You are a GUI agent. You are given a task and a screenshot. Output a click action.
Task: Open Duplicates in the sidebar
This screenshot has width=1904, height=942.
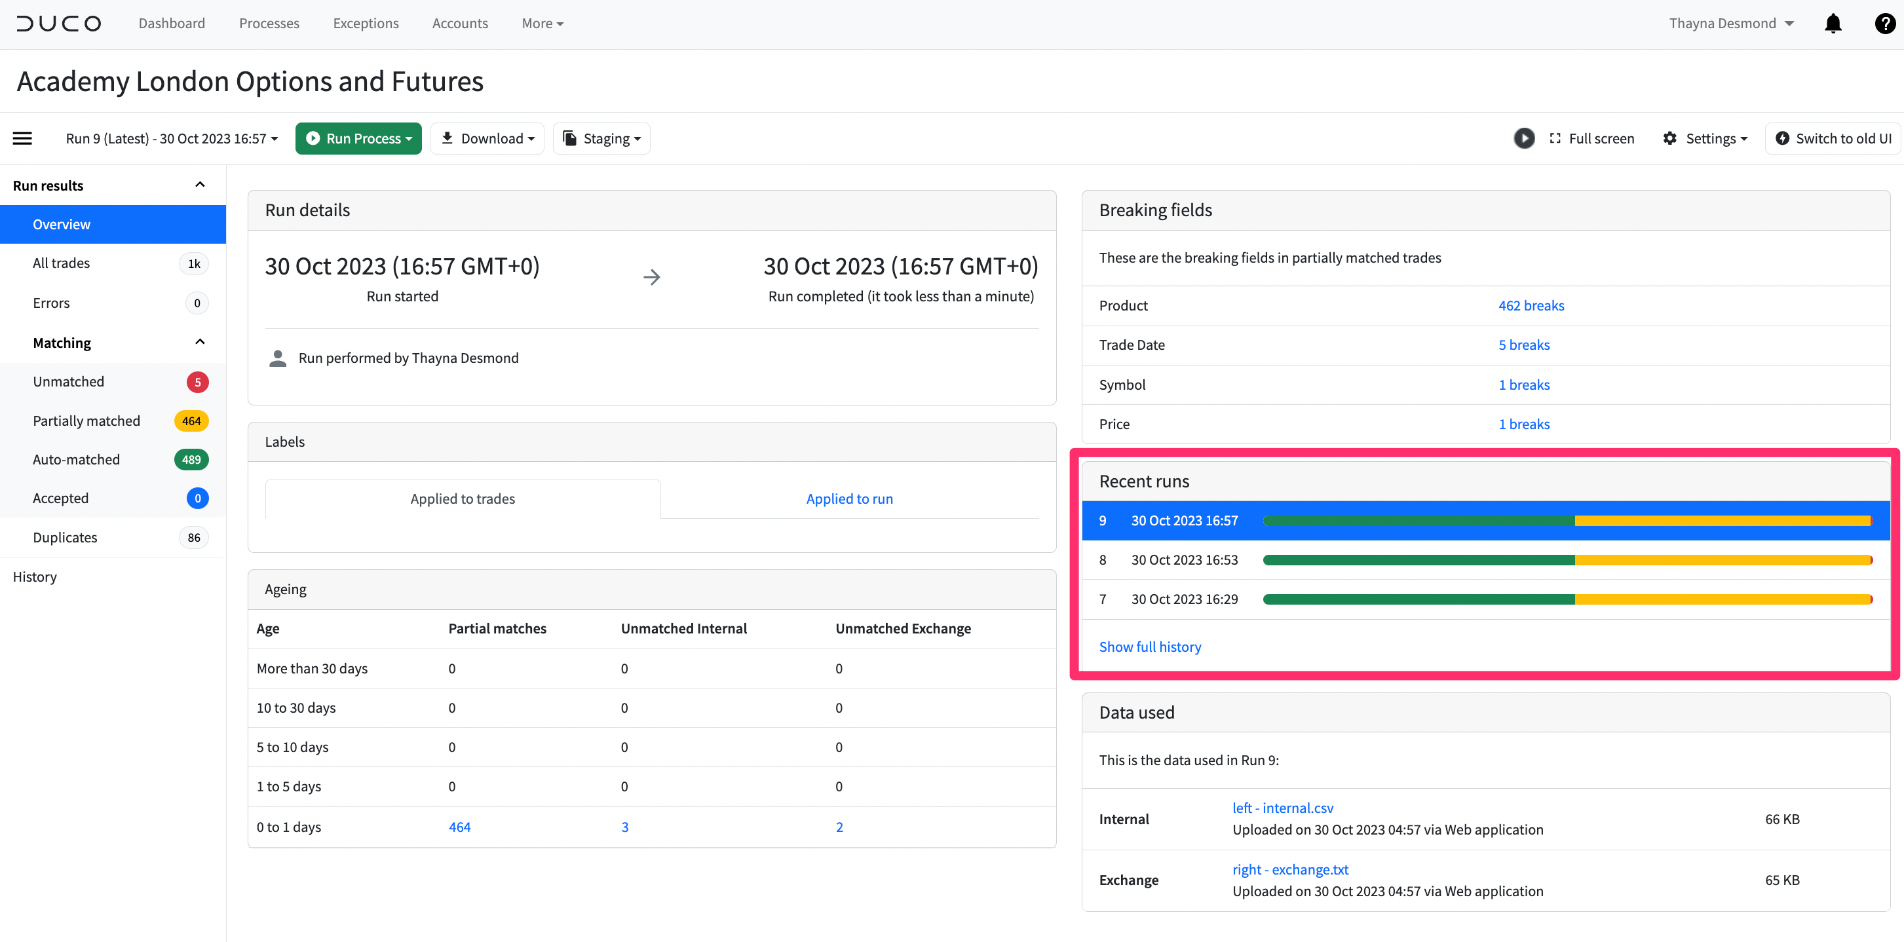click(113, 537)
